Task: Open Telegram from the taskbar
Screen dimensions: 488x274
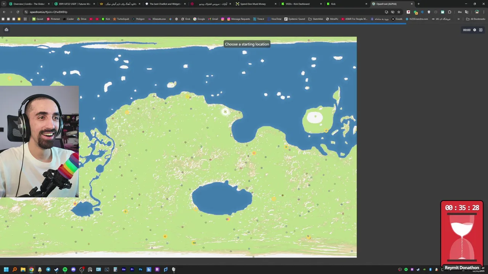Action: click(x=48, y=269)
